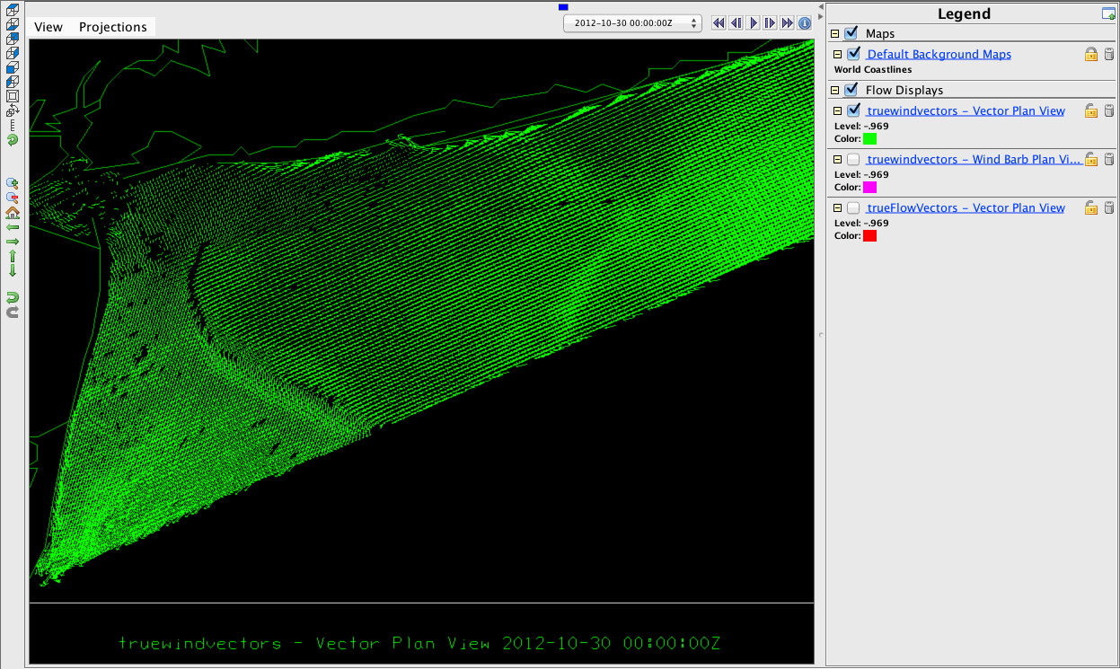
Task: Click the zoom in magnifier icon
Action: point(13,182)
